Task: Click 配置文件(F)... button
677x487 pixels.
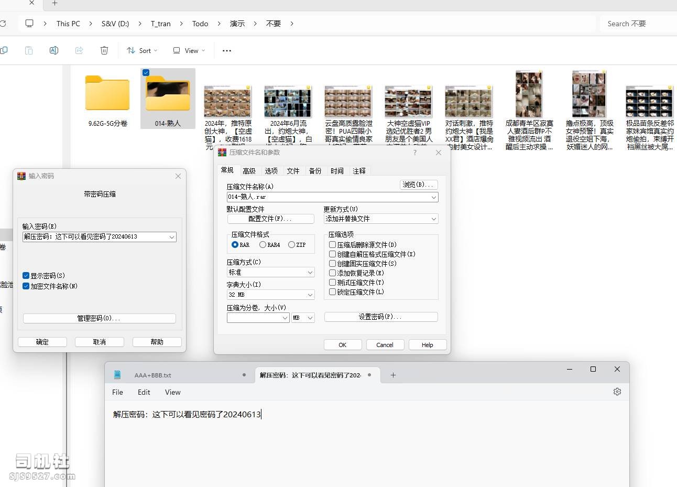Action: click(x=270, y=219)
